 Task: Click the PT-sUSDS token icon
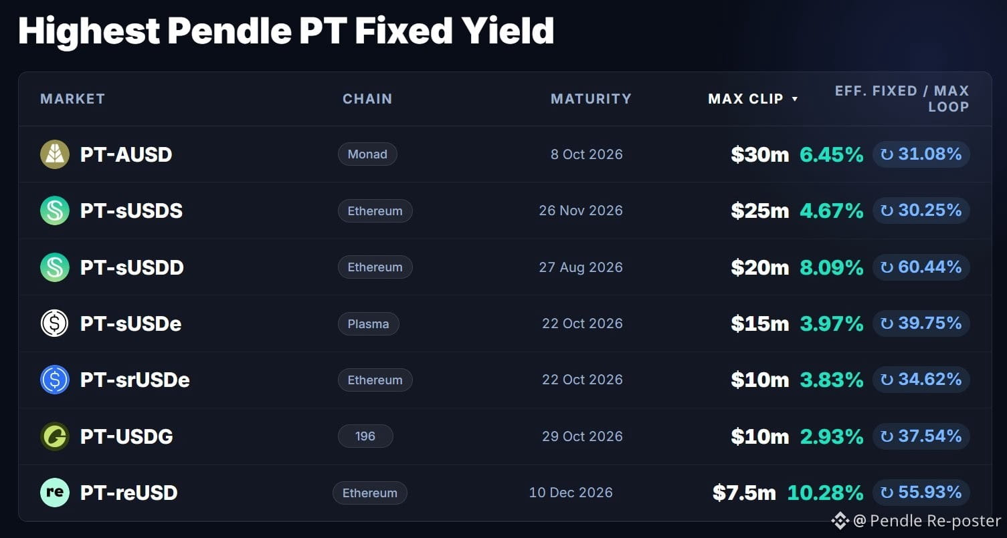[x=55, y=211]
